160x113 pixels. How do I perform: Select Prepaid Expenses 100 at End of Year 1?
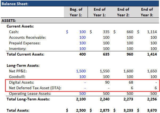[106, 43]
